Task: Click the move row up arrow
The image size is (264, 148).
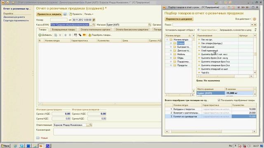Action: pos(66,35)
